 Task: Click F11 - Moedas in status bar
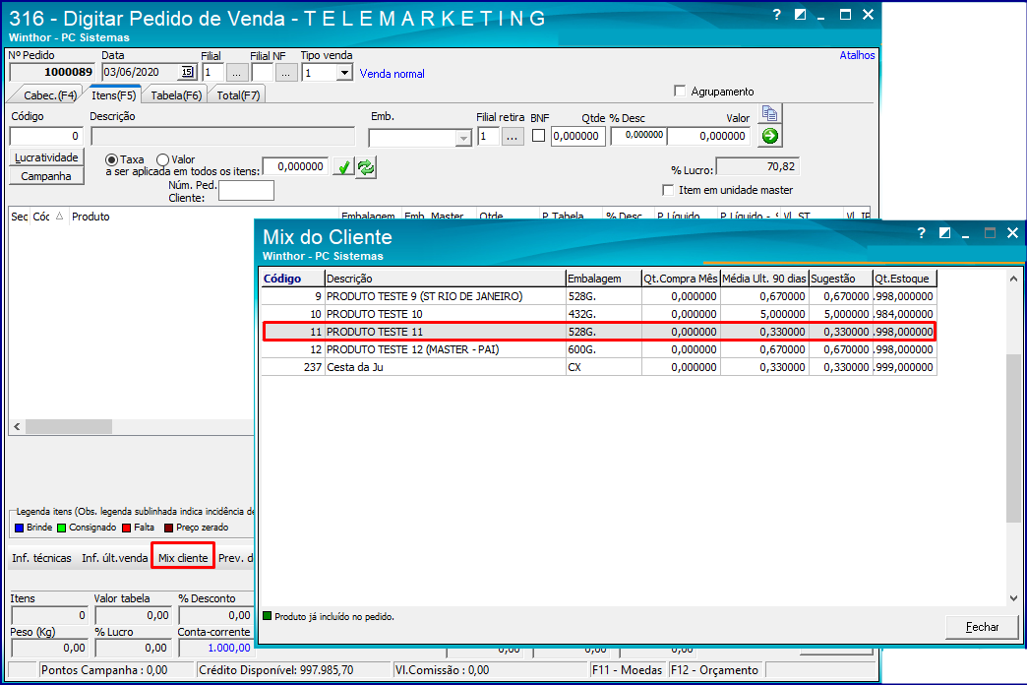click(628, 670)
